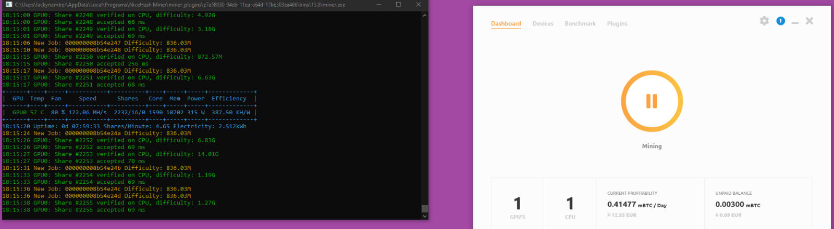
Task: Click the CURRENT PROFITABILITY label
Action: 632,193
